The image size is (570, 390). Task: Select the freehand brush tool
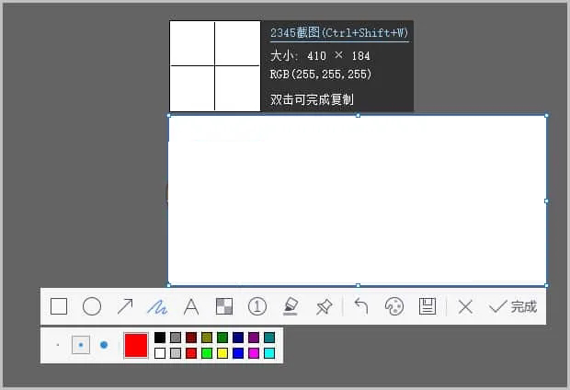click(x=158, y=306)
